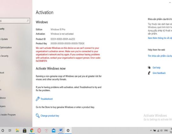Click the icon left of Mail on taskbar
The width and height of the screenshot is (172, 134).
coord(46,131)
